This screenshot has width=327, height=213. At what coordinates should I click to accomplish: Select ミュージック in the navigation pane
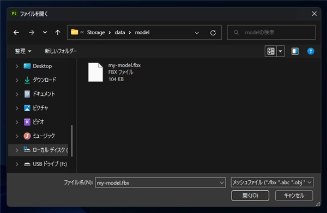[x=44, y=136]
